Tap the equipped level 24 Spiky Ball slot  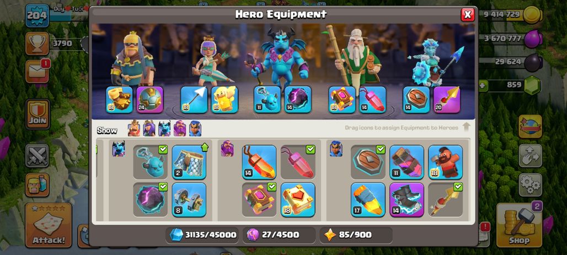click(149, 100)
